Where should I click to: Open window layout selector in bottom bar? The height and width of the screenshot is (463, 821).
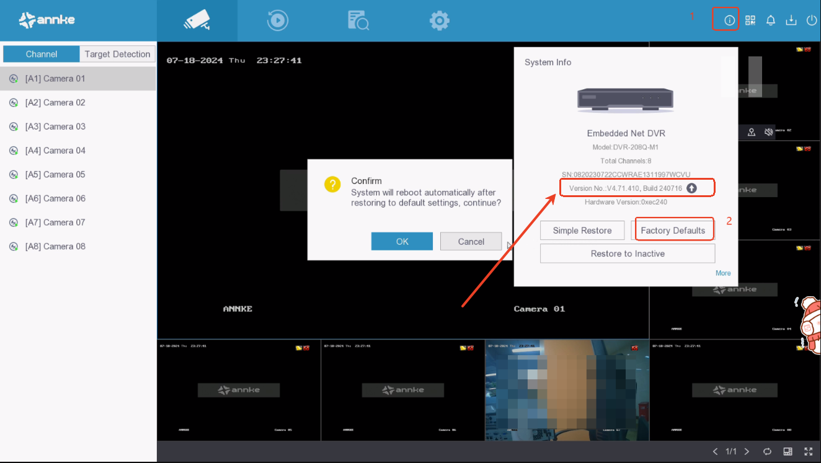tap(788, 451)
